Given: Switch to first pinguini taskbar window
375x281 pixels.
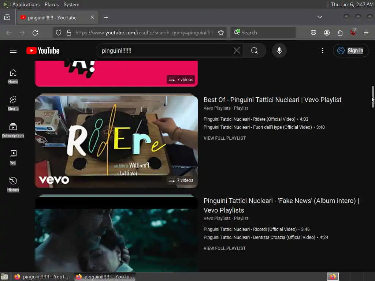Looking at the screenshot, I should coord(42,277).
